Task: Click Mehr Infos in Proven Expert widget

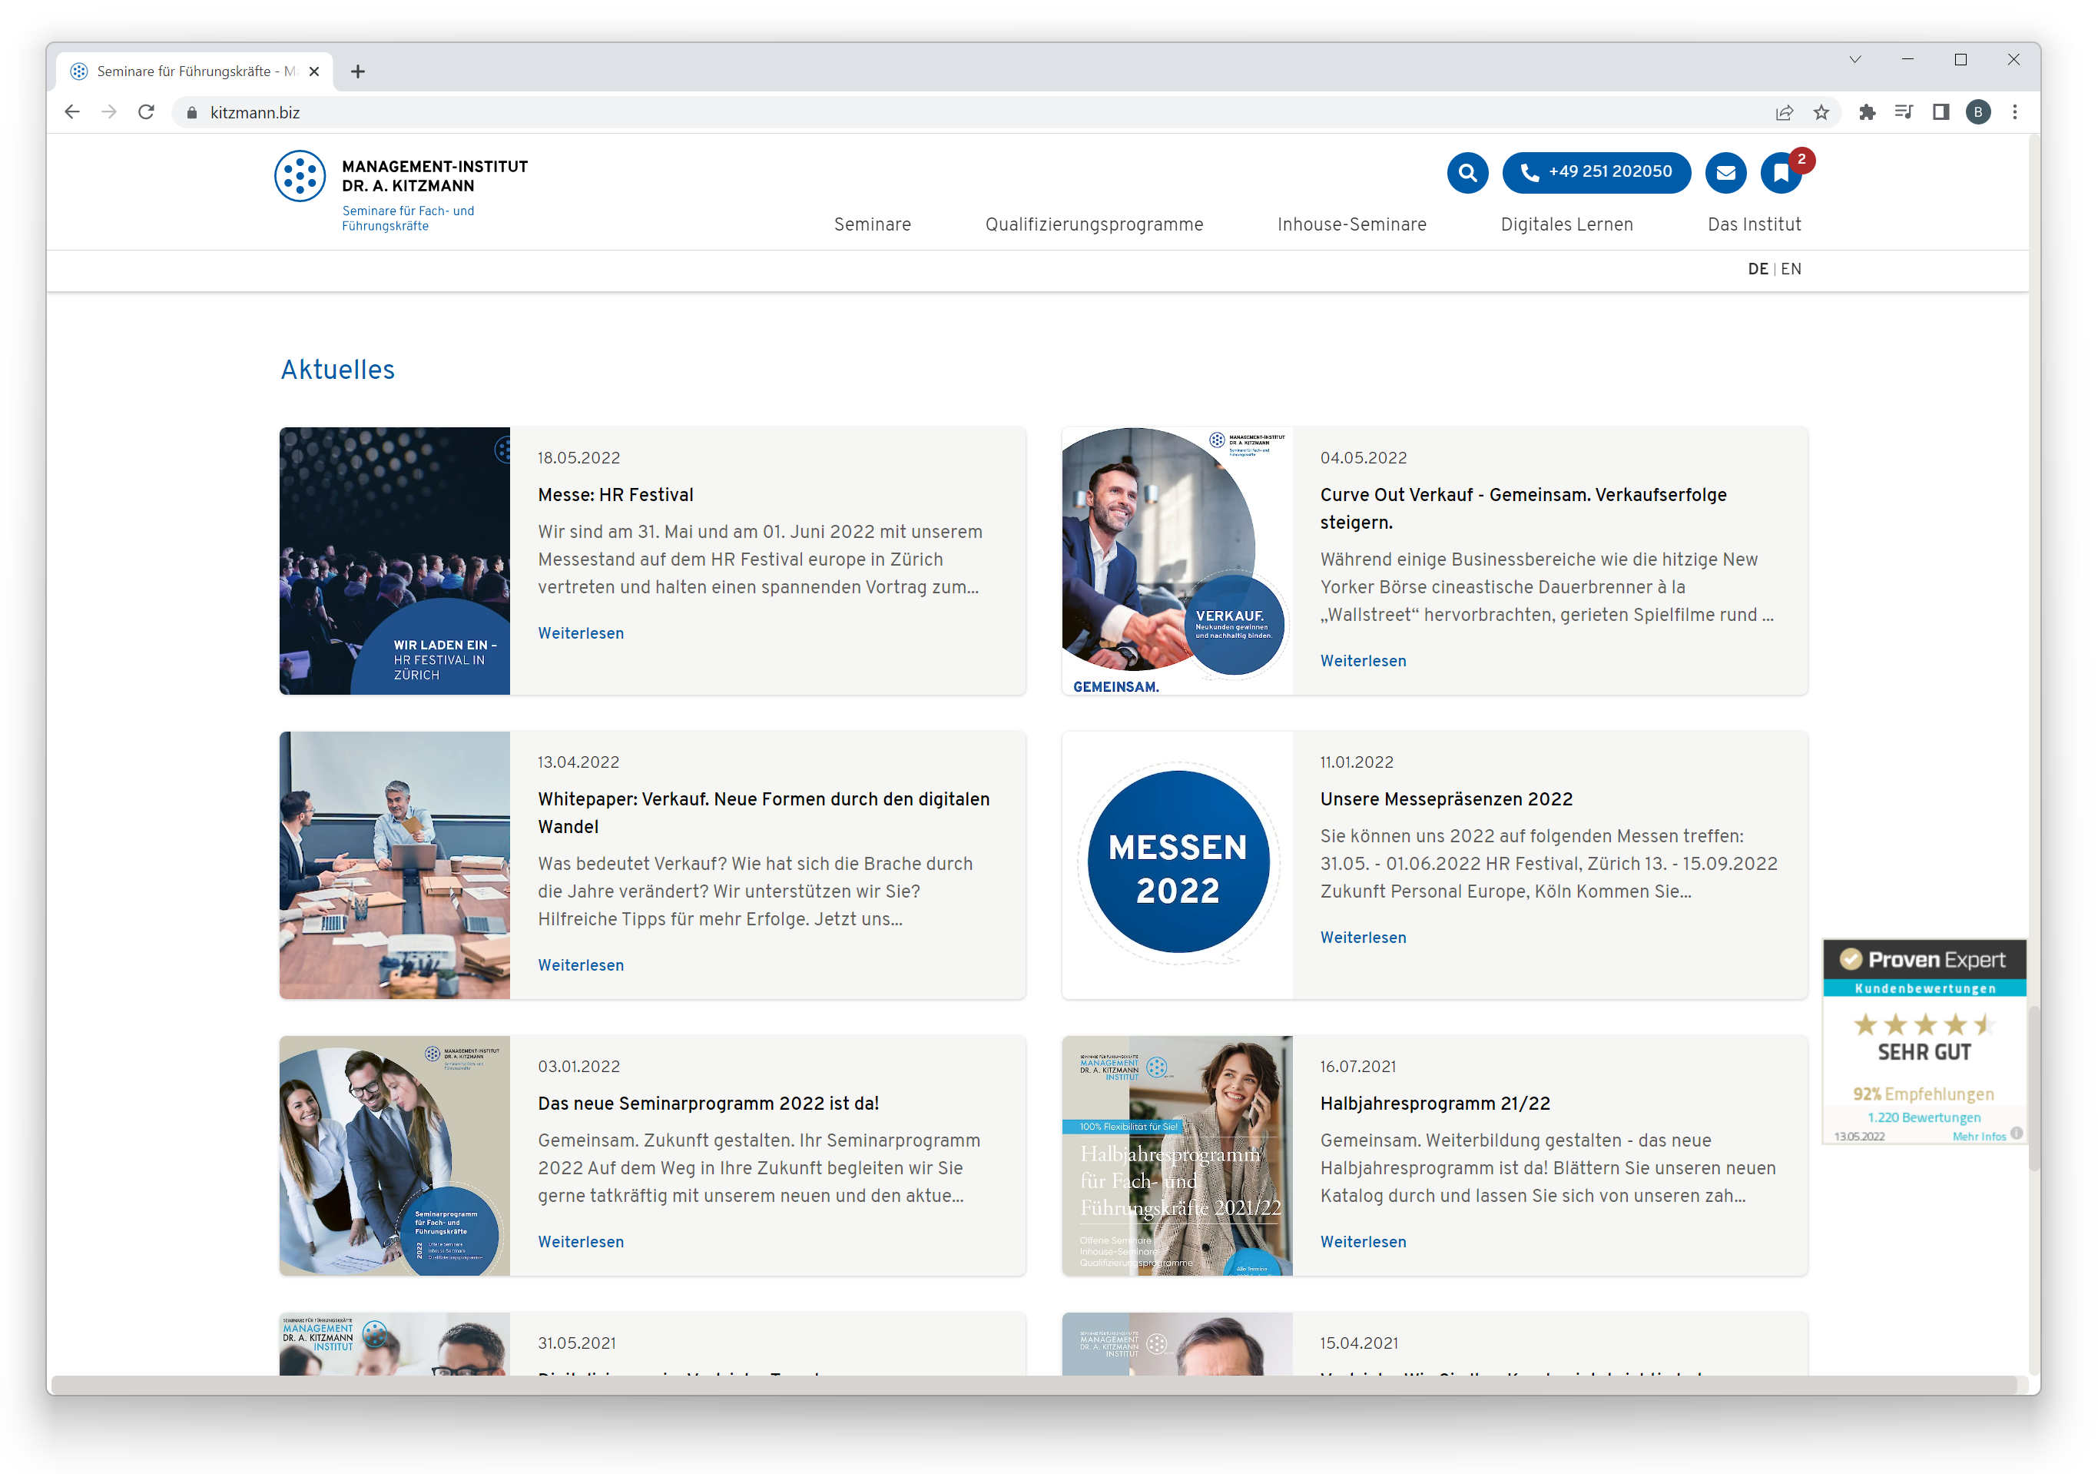Action: coord(1978,1137)
